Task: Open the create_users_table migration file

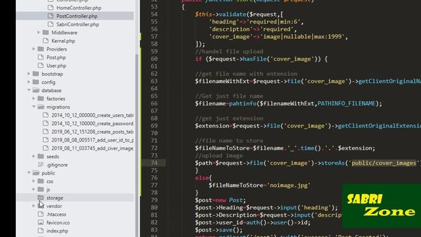Action: [x=92, y=115]
